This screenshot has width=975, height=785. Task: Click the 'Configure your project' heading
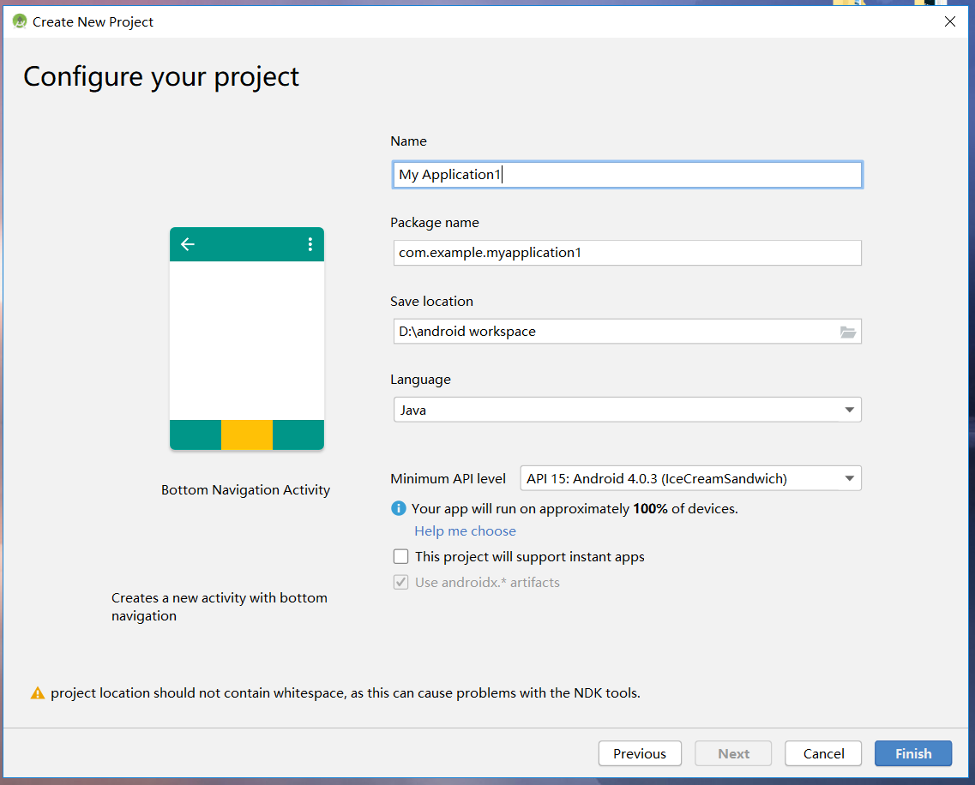coord(161,78)
